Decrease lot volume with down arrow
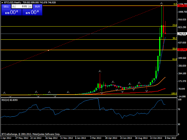Image resolution: width=187 pixels, height=140 pixels. tap(13, 7)
